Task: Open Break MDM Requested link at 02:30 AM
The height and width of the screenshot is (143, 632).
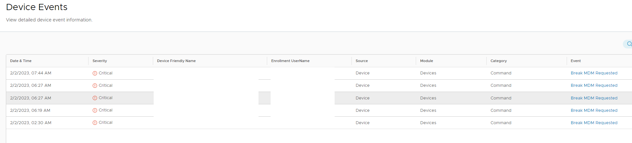Action: click(594, 123)
